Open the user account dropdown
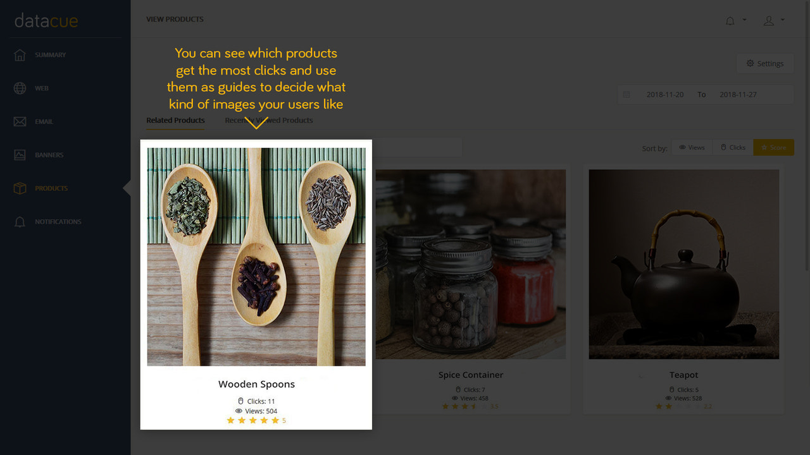 782,20
